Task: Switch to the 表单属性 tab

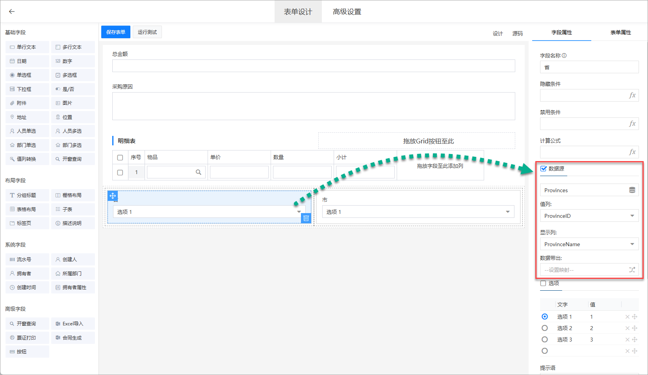Action: point(620,32)
